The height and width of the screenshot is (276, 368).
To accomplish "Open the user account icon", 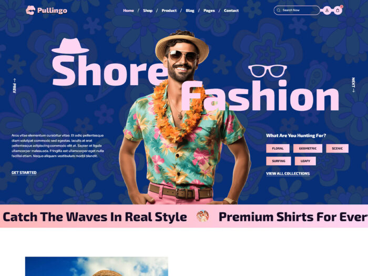I will click(x=326, y=11).
